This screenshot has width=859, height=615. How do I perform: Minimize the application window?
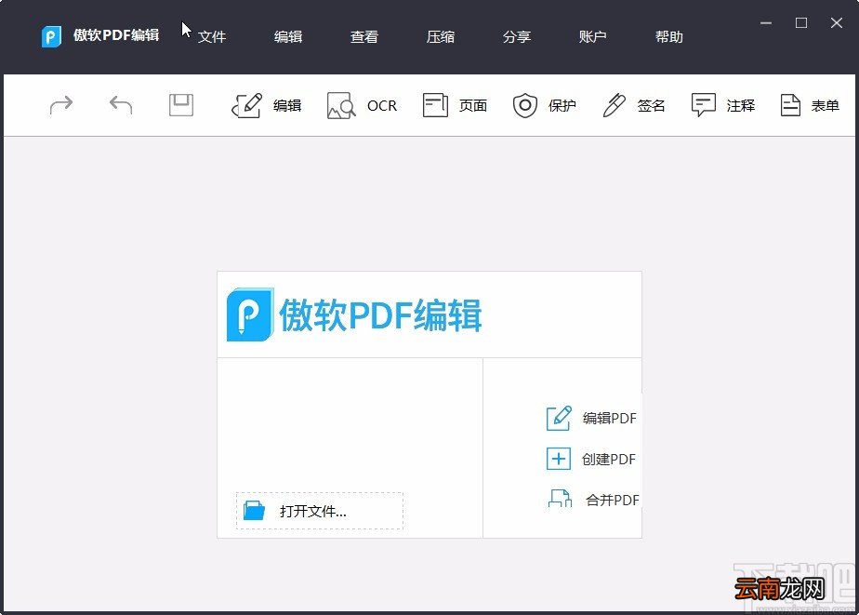(766, 23)
